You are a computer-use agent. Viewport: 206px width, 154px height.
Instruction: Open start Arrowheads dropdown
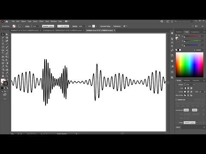tap(190, 110)
